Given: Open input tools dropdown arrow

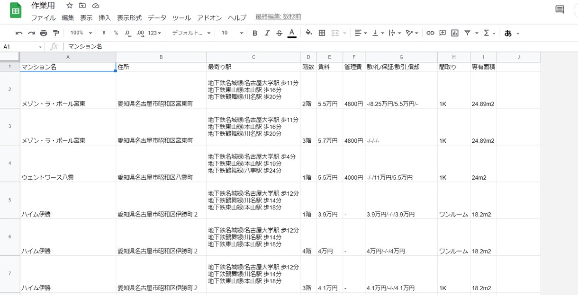Looking at the screenshot, I should (518, 33).
